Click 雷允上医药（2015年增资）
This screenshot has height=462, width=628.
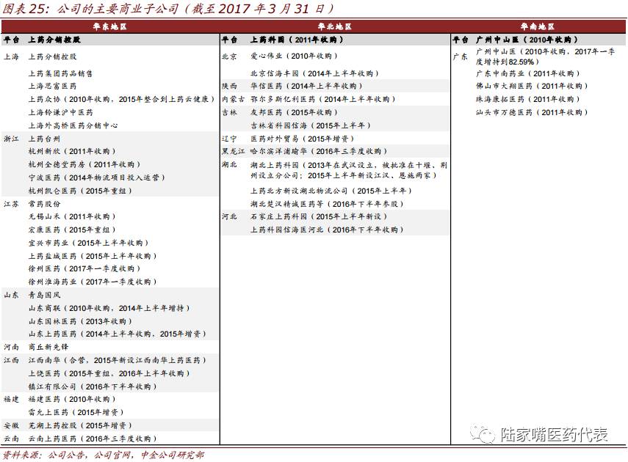pyautogui.click(x=76, y=412)
